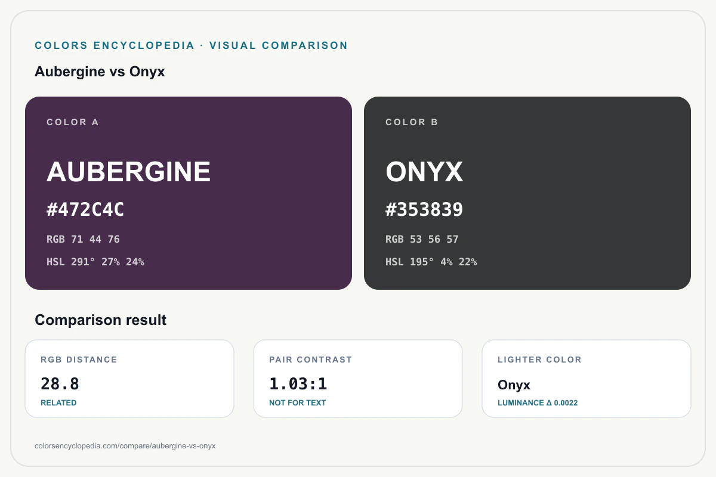Select the #353839 hex code

424,210
